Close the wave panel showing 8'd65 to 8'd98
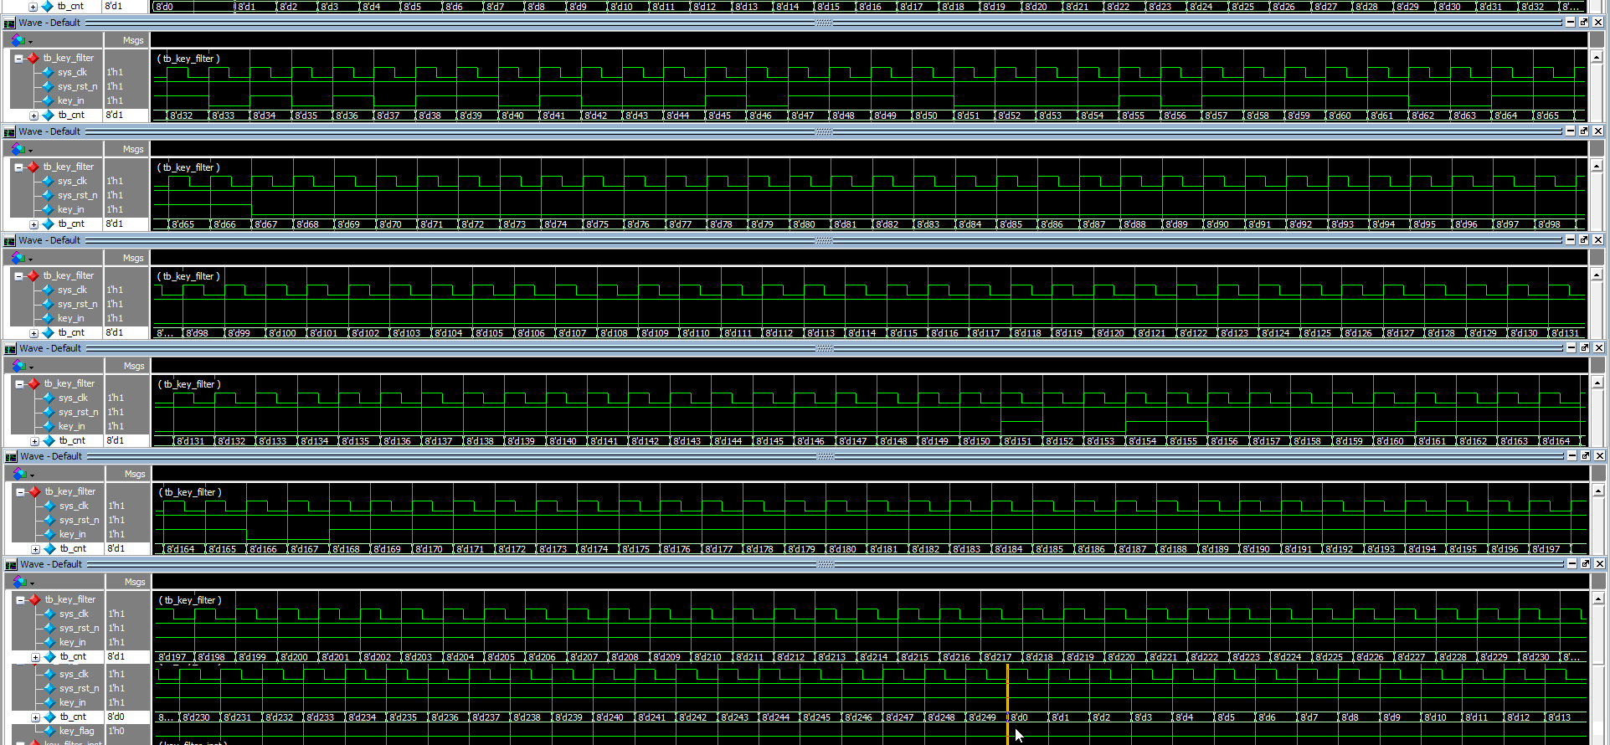This screenshot has width=1610, height=745. 1598,131
